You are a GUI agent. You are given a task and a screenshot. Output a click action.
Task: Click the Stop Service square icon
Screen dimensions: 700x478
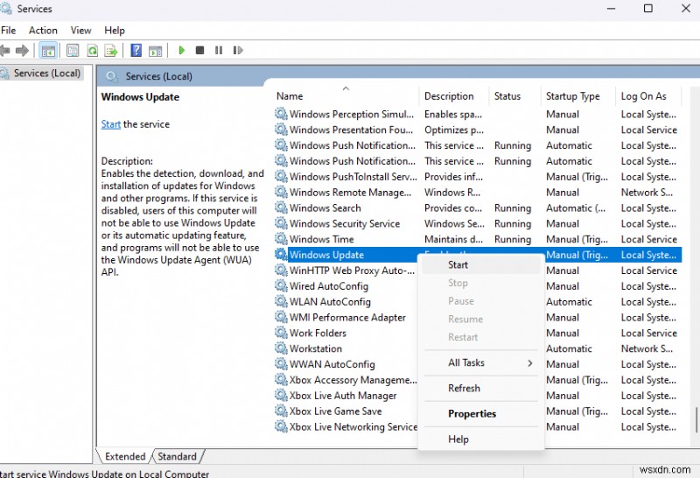pyautogui.click(x=200, y=50)
